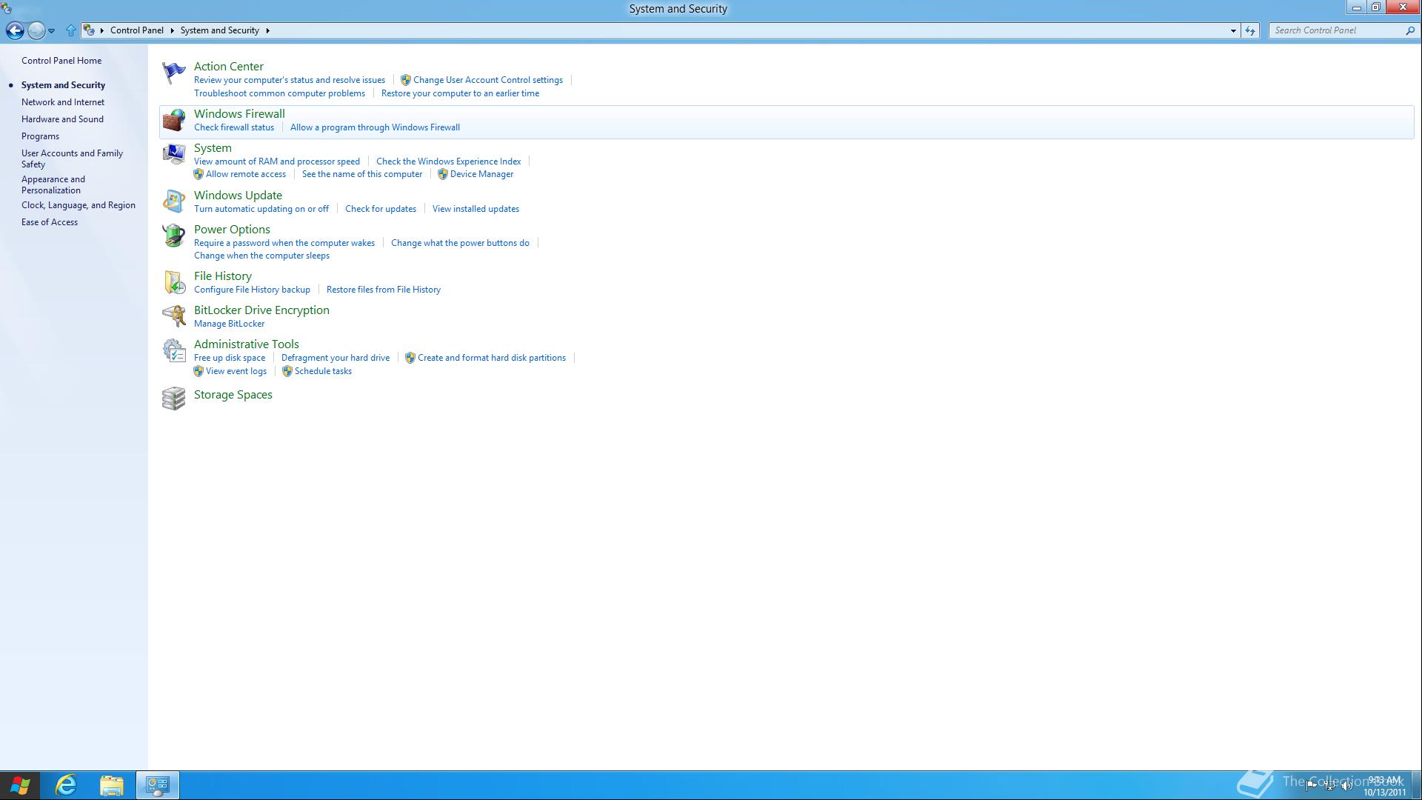This screenshot has width=1422, height=800.
Task: Expand the arrow before Control Panel breadcrumb
Action: 102,30
